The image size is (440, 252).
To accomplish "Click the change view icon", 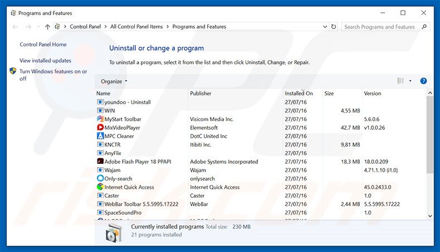I will click(400, 81).
